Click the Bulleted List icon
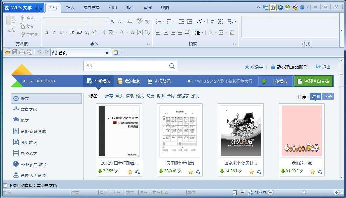The image size is (346, 198). click(x=158, y=21)
